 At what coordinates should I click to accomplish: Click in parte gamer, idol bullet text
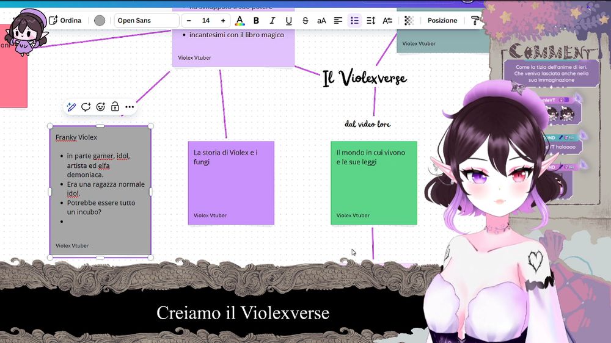click(x=98, y=165)
